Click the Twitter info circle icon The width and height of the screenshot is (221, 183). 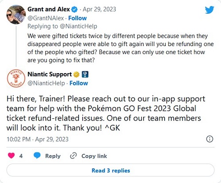click(210, 139)
